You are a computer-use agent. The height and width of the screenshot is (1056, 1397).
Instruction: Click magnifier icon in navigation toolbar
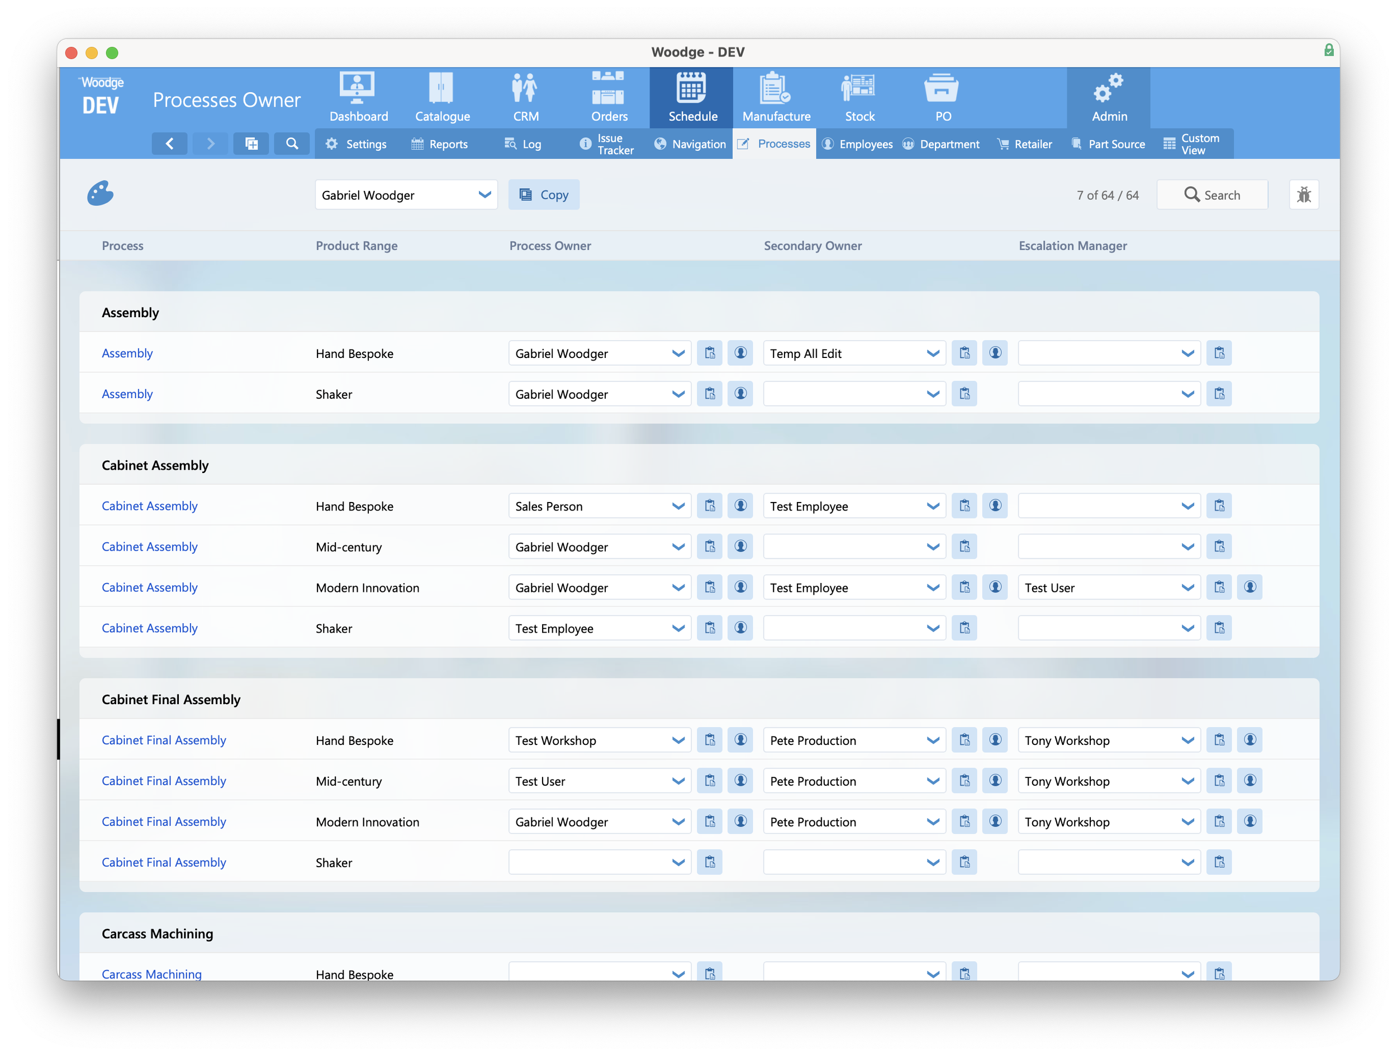coord(292,144)
